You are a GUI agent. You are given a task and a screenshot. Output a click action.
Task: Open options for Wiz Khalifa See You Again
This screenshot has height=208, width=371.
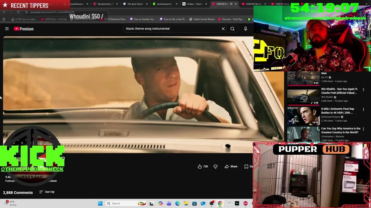point(363,90)
